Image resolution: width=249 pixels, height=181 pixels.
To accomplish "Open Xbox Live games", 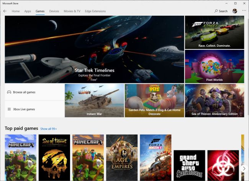I will click(x=34, y=109).
